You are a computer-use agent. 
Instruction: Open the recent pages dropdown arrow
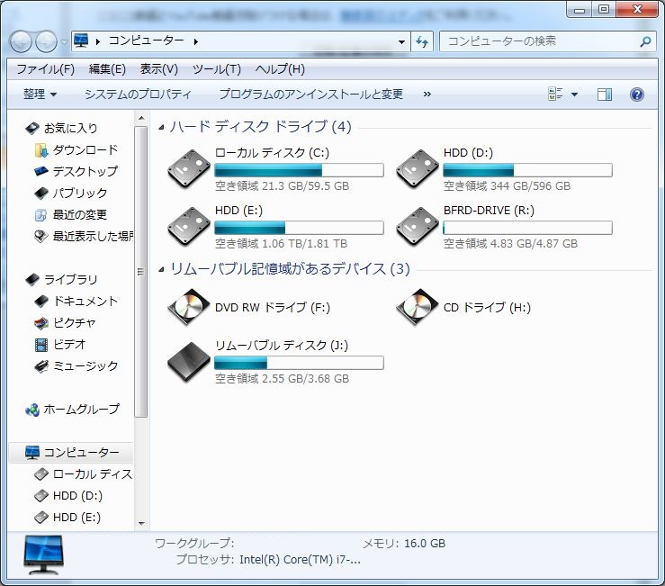[64, 41]
